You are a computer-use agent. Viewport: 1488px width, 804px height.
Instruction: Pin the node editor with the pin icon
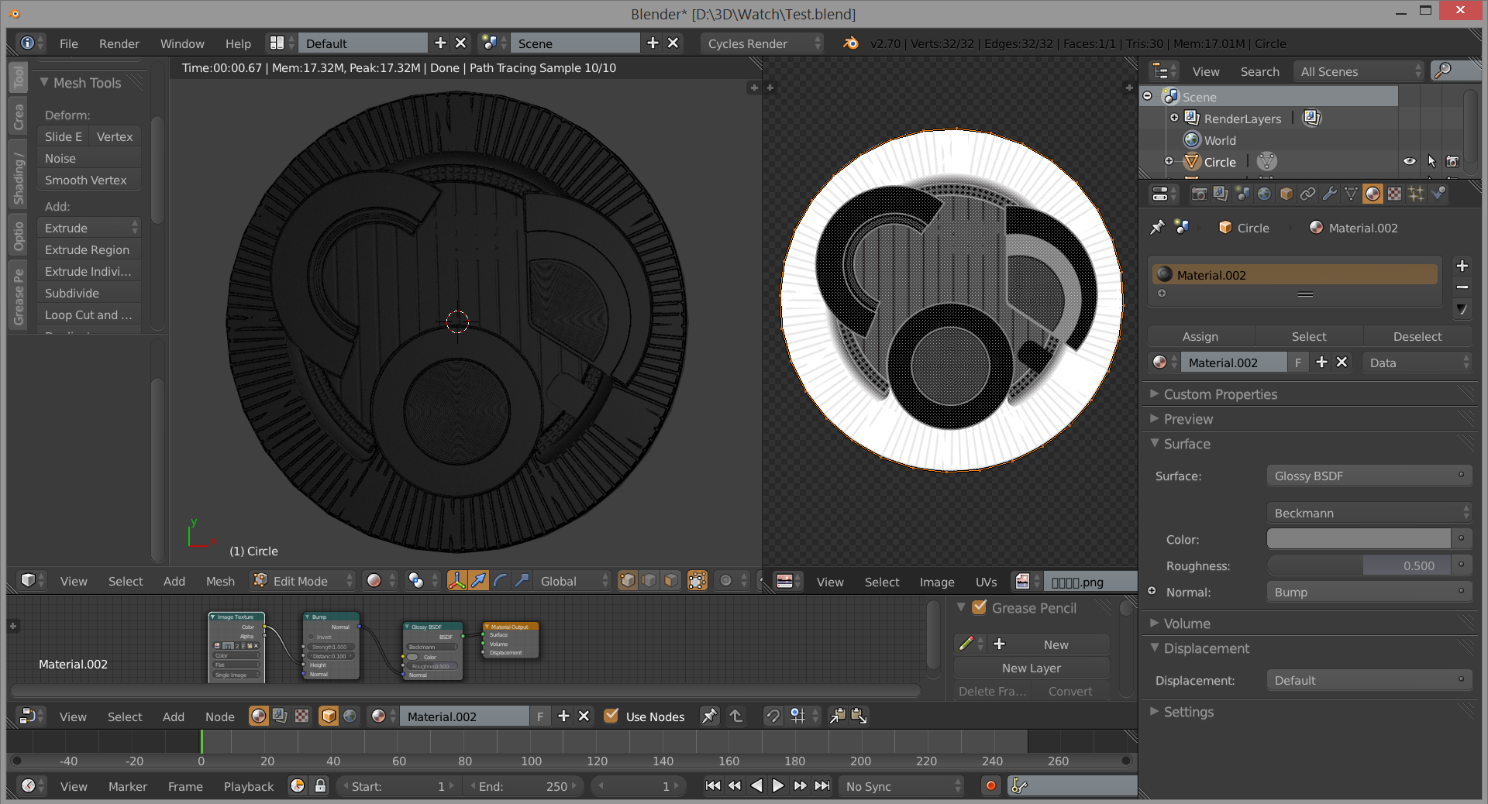[708, 716]
